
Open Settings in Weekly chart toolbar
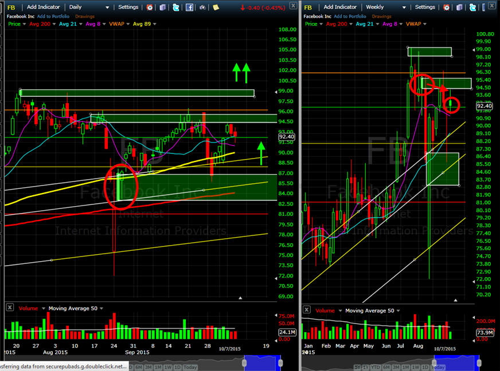point(425,7)
